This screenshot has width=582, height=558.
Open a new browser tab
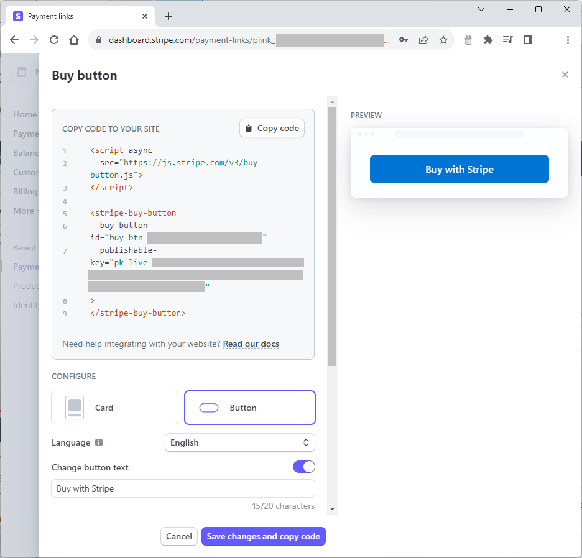(x=168, y=16)
